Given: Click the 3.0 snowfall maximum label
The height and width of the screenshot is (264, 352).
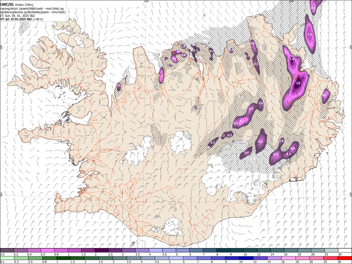Looking at the screenshot, I should tap(298, 83).
